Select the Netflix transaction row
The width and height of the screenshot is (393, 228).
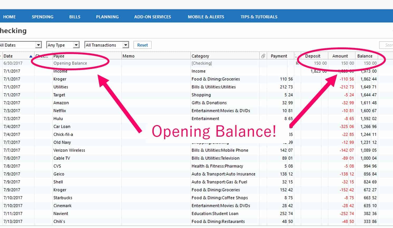(x=60, y=111)
